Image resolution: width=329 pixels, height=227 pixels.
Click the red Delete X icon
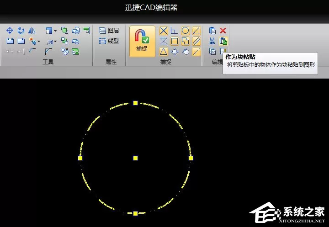[223, 31]
